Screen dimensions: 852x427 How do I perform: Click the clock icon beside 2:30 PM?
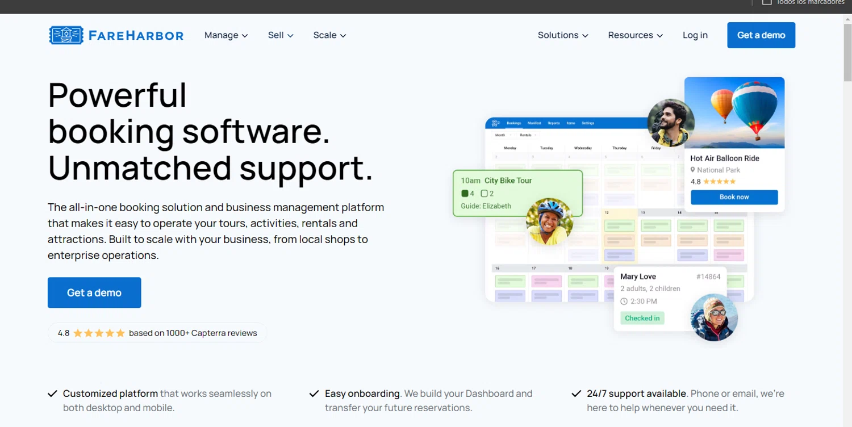[x=624, y=302]
